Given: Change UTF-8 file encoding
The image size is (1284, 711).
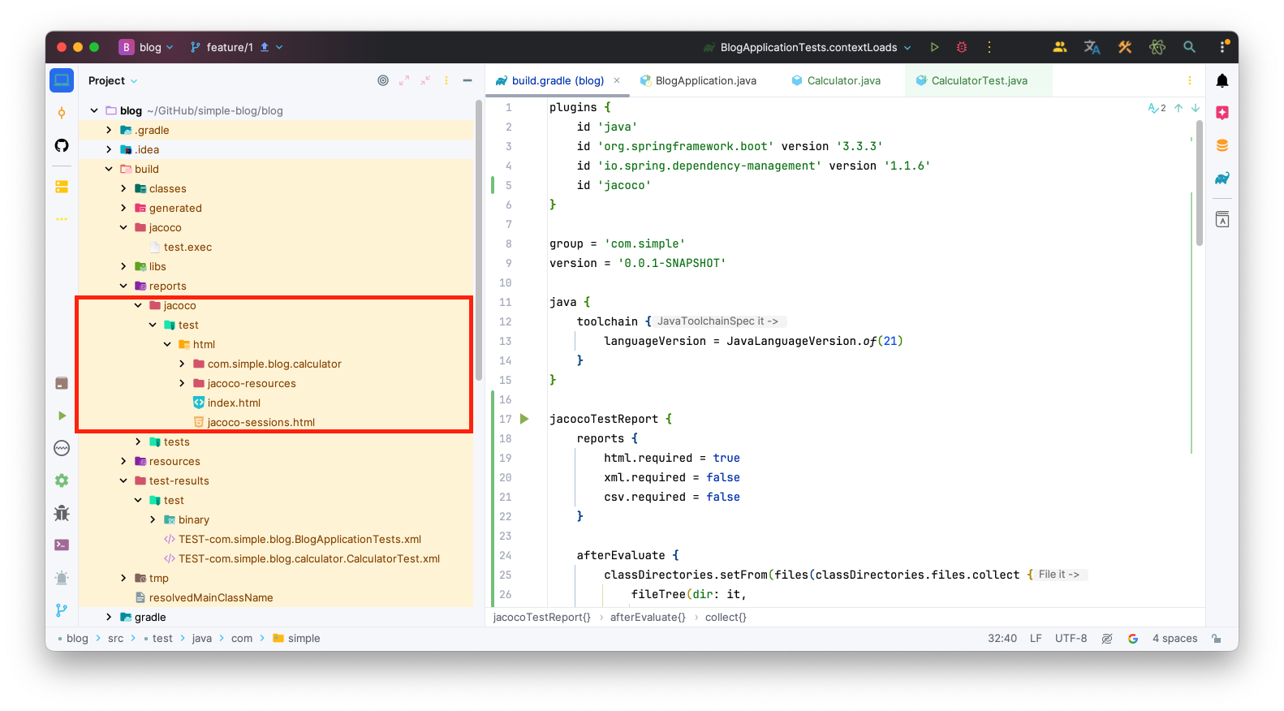Looking at the screenshot, I should (x=1071, y=639).
